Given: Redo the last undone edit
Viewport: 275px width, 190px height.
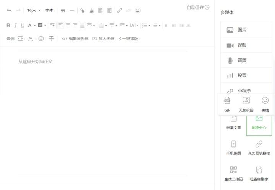Looking at the screenshot, I should point(18,11).
